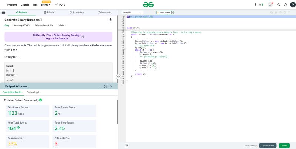Image resolution: width=296 pixels, height=149 pixels.
Task: Toggle the panel splitter arrows handle
Action: point(118,77)
